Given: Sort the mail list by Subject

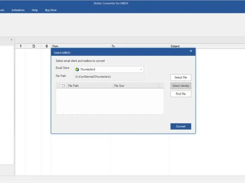Looking at the screenshot, I should [175, 46].
